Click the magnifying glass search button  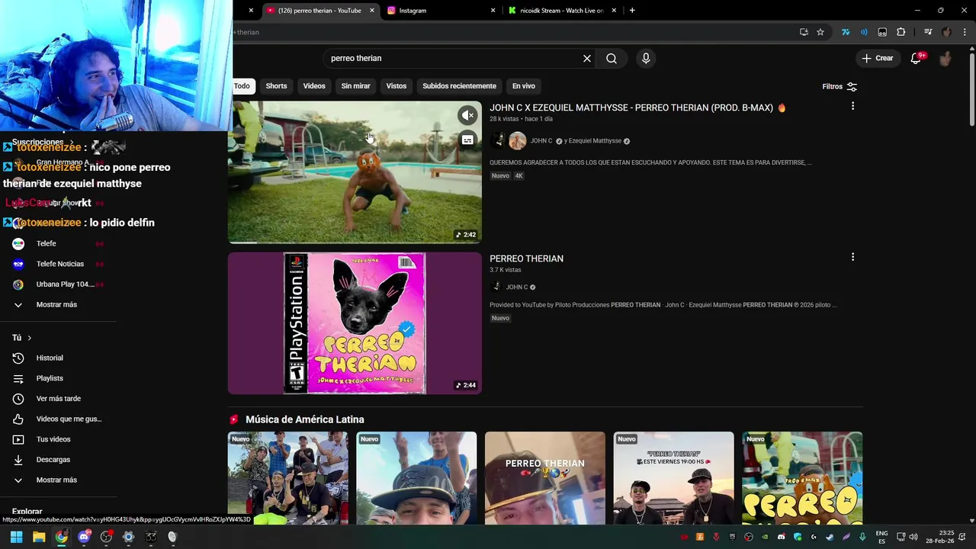click(x=612, y=58)
